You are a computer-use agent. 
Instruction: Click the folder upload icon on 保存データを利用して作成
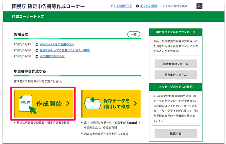click(93, 103)
